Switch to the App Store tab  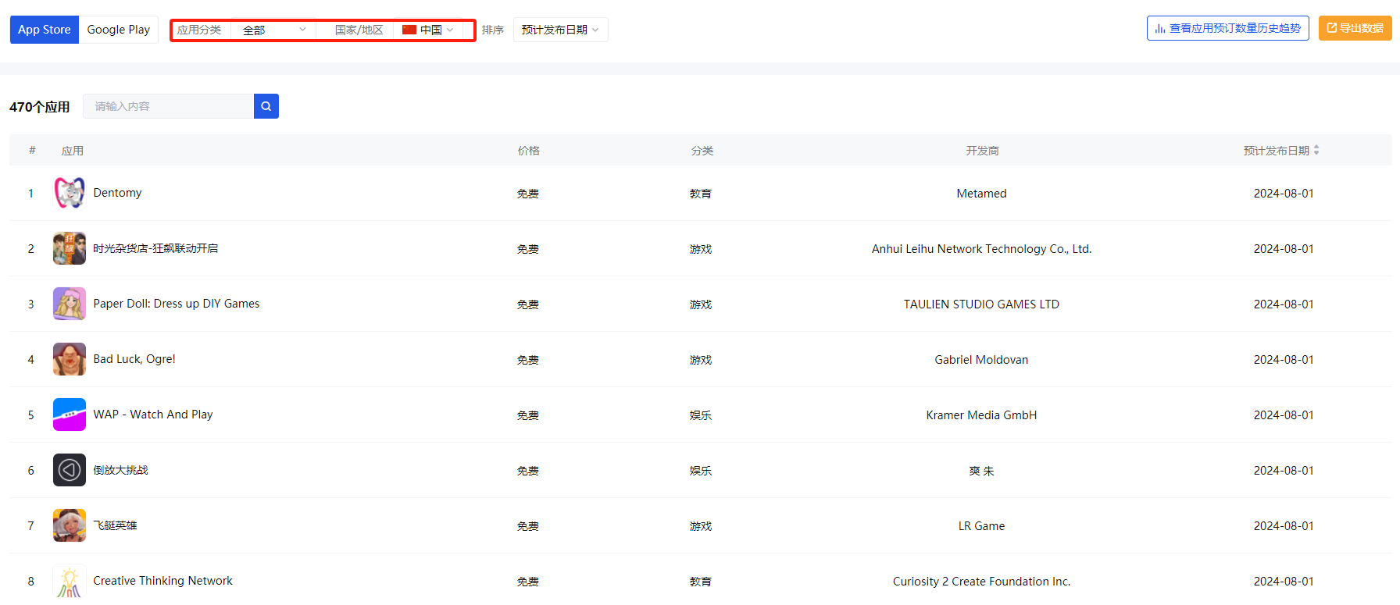(x=45, y=30)
